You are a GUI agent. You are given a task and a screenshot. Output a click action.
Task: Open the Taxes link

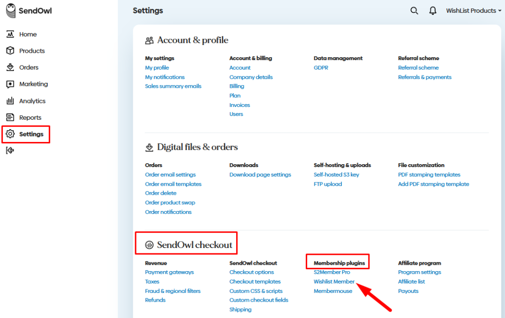[152, 282]
